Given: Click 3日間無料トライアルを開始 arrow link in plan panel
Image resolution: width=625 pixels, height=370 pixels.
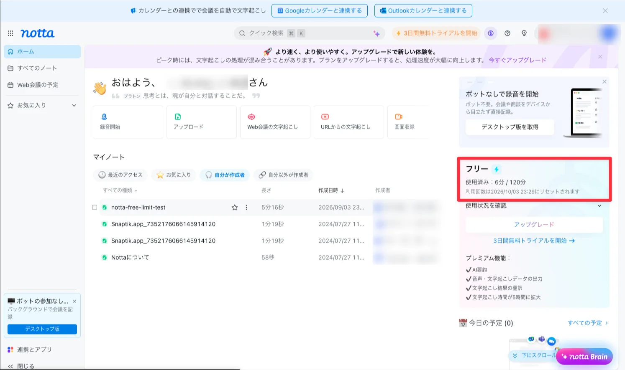Looking at the screenshot, I should tap(534, 241).
